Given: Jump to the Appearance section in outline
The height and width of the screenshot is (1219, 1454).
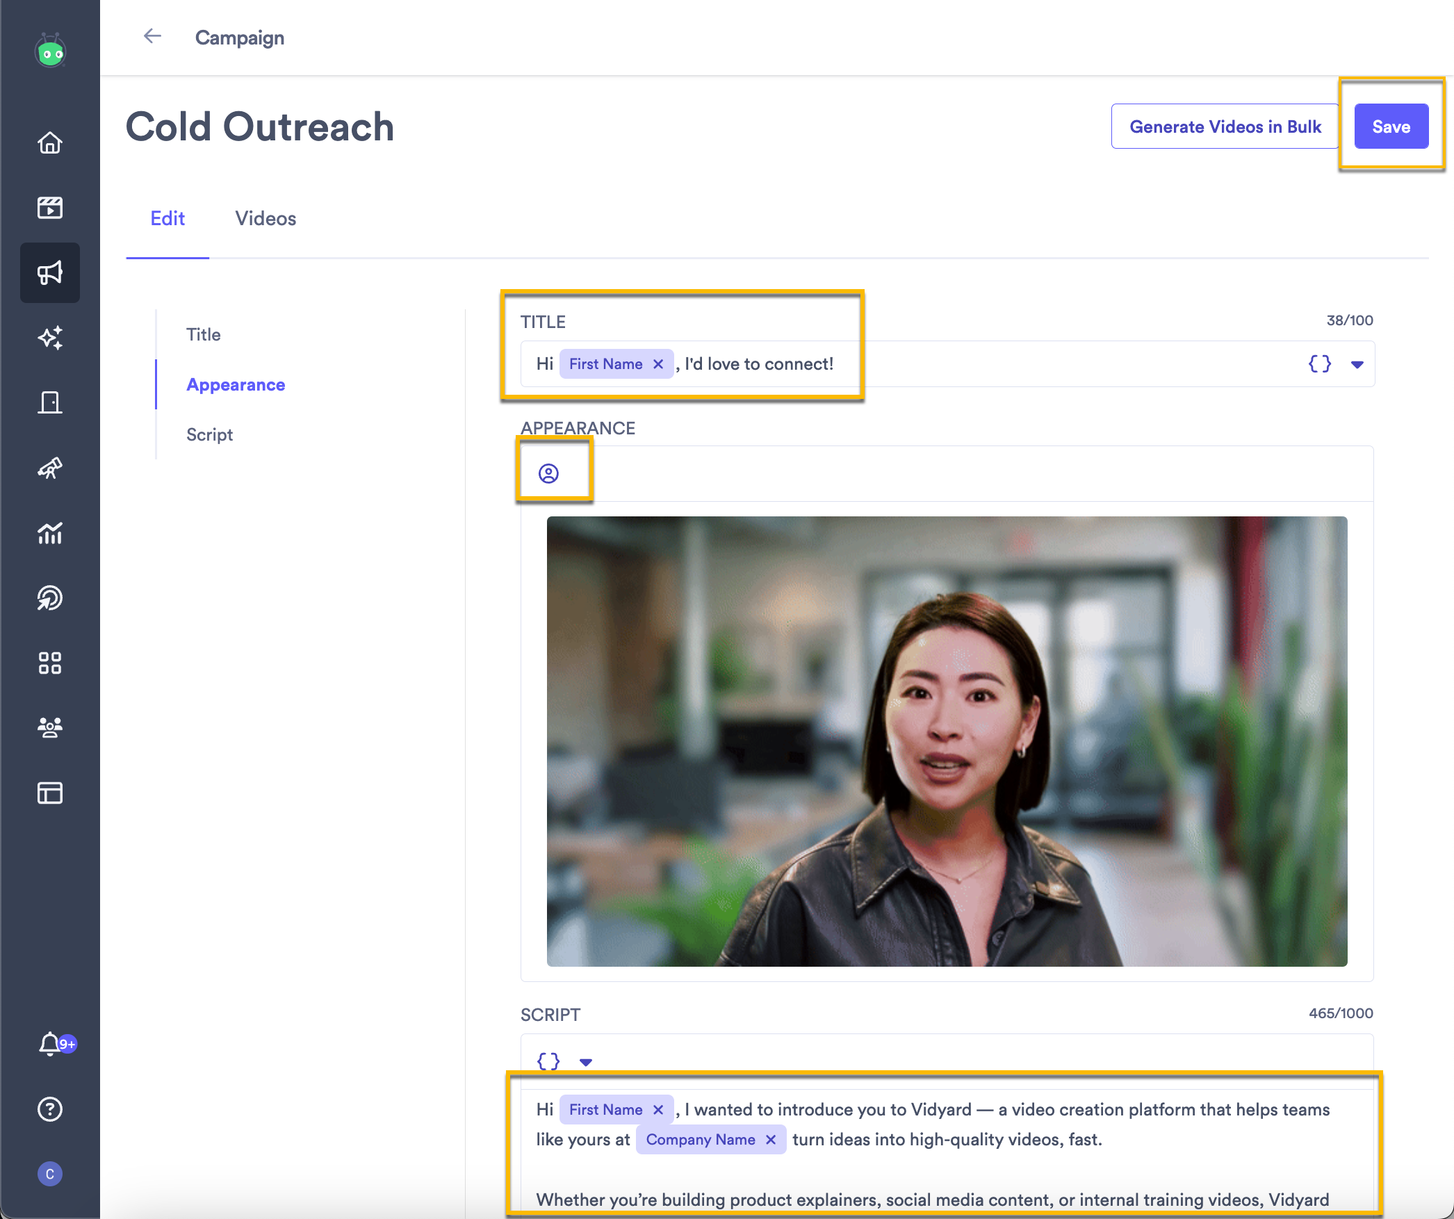Looking at the screenshot, I should tap(236, 384).
